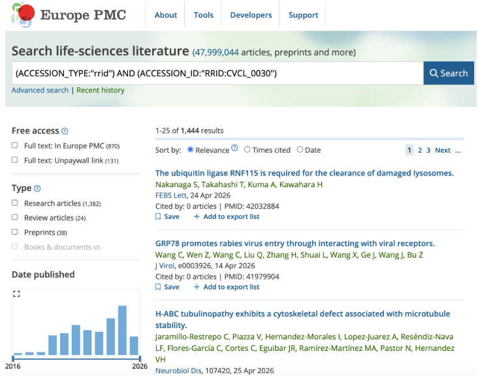Sort results by Times cited
480x377 pixels.
pyautogui.click(x=247, y=149)
